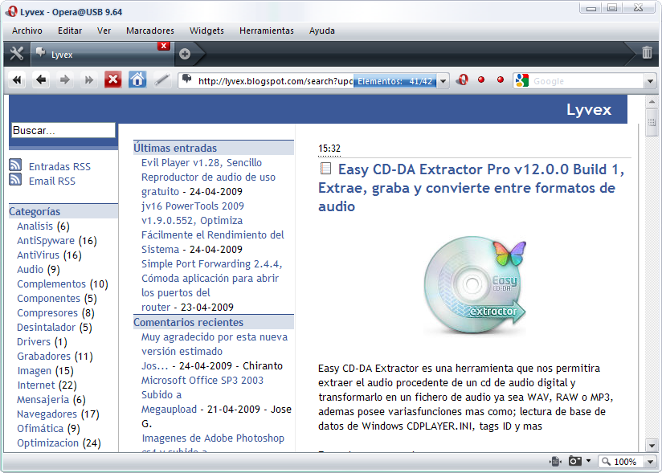
Task: Open the AntiSpyware category link
Action: (46, 241)
